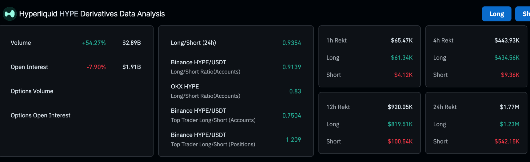Screen dimensions: 530x162
Task: Select Binance Top Trader Long/Short (Positions) row
Action: 213,139
